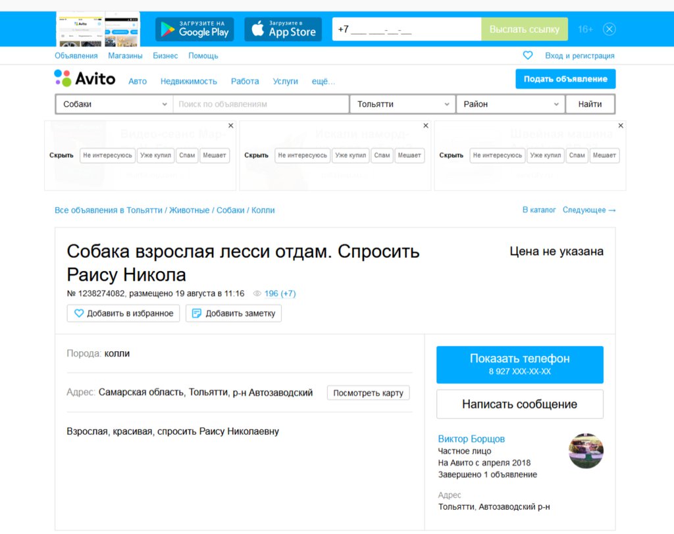Viewport: 674px width, 534px height.
Task: Select the Работа category menu
Action: point(245,81)
